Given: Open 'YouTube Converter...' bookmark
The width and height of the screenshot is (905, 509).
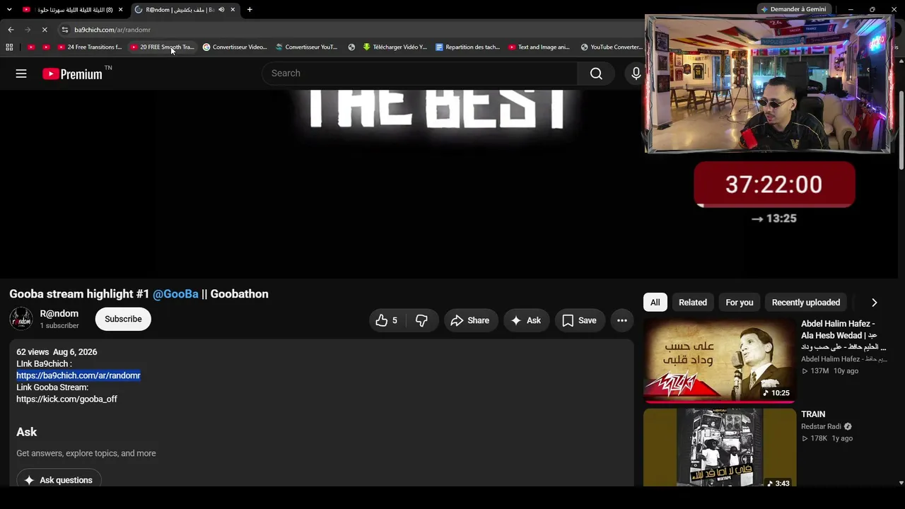Looking at the screenshot, I should (x=612, y=47).
